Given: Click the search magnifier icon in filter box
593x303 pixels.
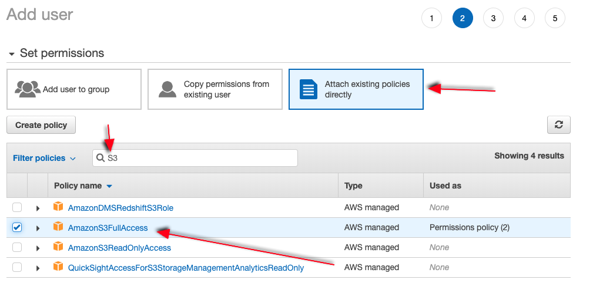Looking at the screenshot, I should [100, 158].
